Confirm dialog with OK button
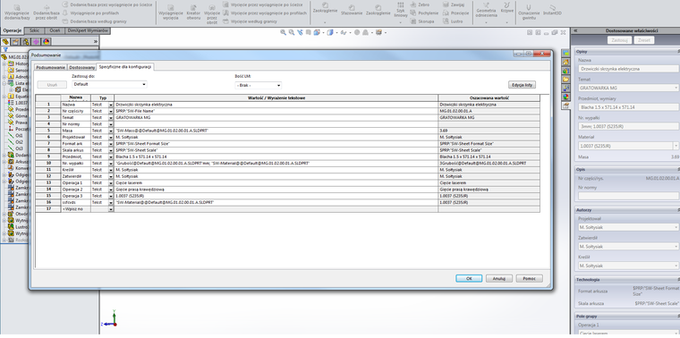 coord(469,279)
